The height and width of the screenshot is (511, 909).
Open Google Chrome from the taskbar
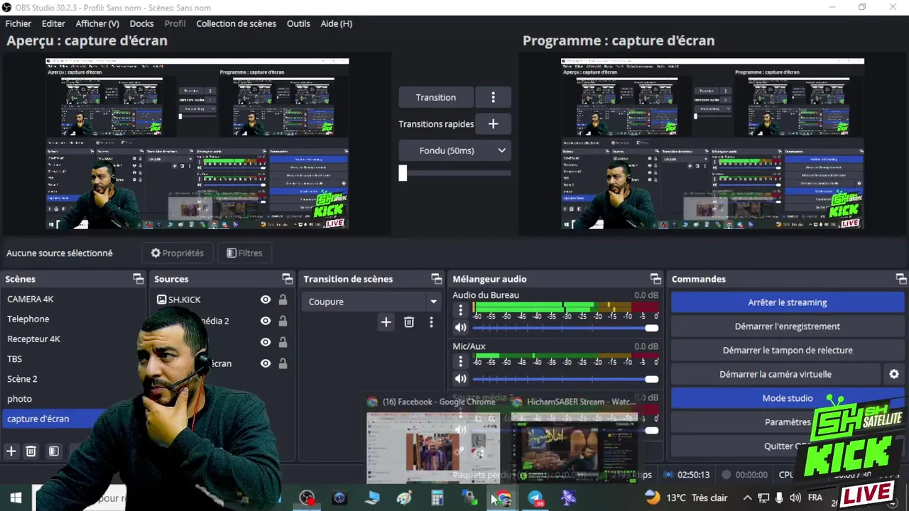pyautogui.click(x=503, y=498)
